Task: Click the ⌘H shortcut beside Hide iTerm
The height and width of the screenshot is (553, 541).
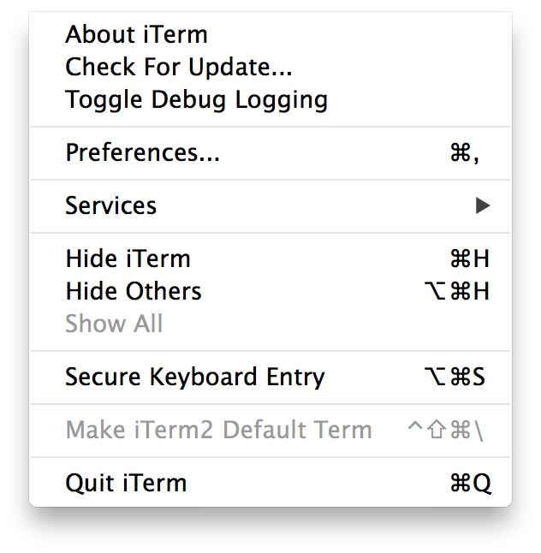Action: [470, 259]
